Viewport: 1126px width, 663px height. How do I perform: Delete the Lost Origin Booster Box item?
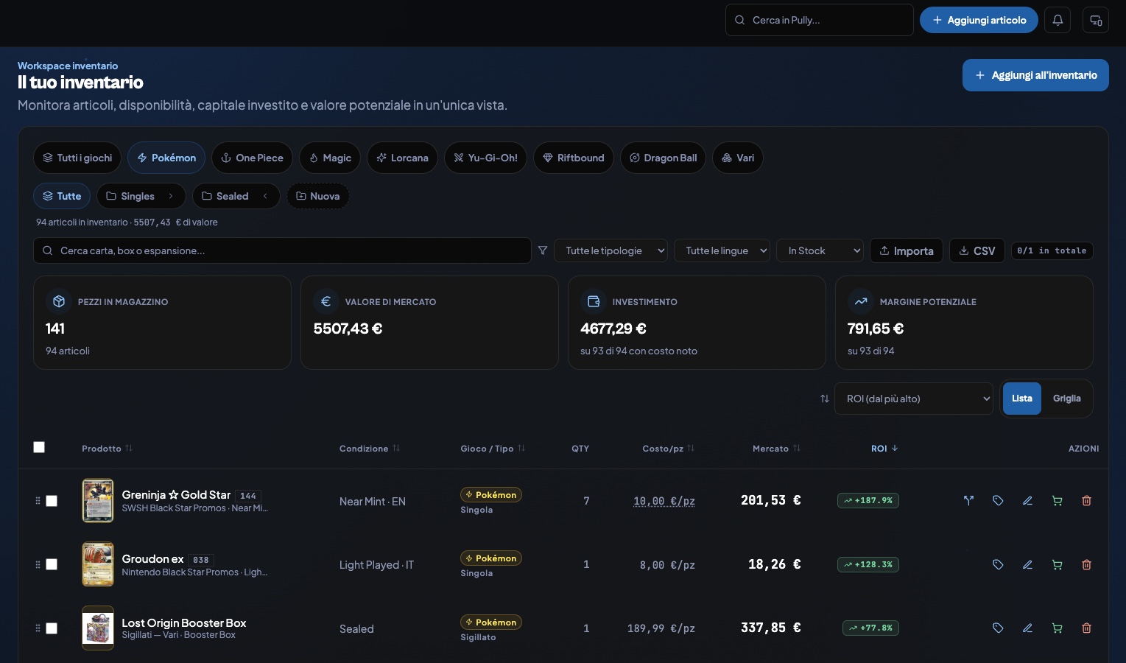pyautogui.click(x=1086, y=628)
